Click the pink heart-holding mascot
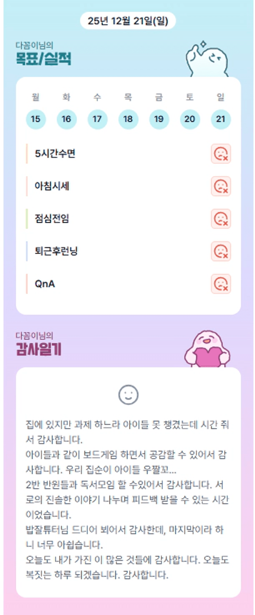This screenshot has width=255, height=615. (207, 349)
